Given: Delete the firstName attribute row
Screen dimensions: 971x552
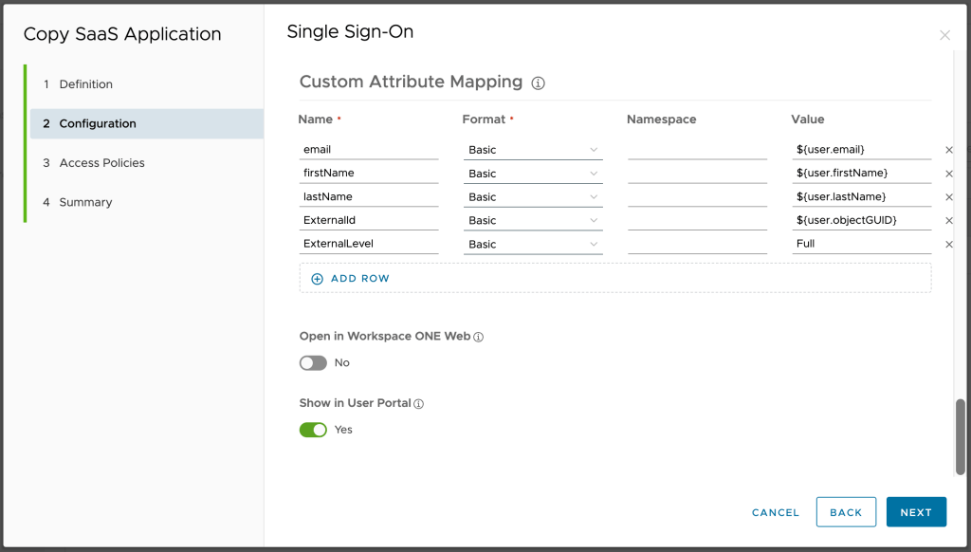Looking at the screenshot, I should (x=948, y=174).
